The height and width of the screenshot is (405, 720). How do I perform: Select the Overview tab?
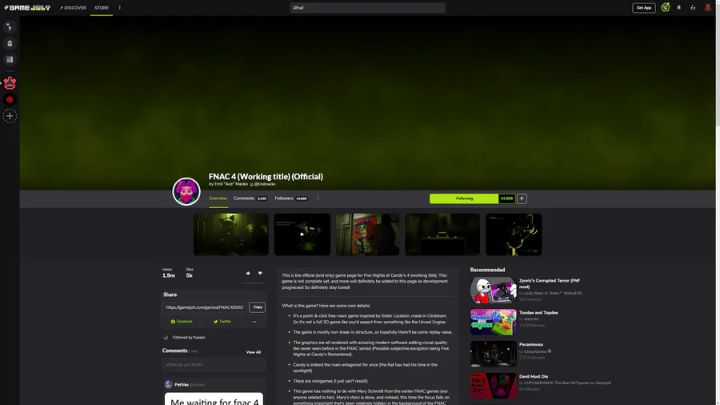click(x=218, y=198)
